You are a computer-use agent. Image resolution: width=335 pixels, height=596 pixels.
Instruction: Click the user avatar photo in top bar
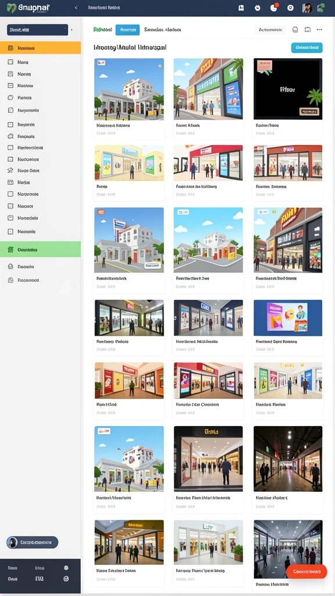coord(307,8)
